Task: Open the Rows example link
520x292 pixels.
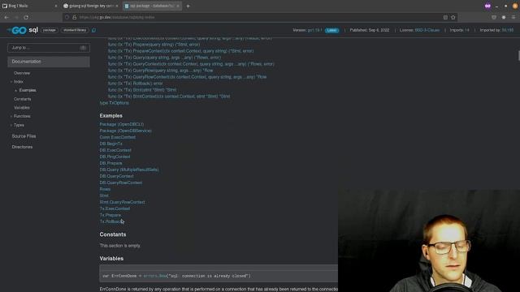Action: point(105,189)
